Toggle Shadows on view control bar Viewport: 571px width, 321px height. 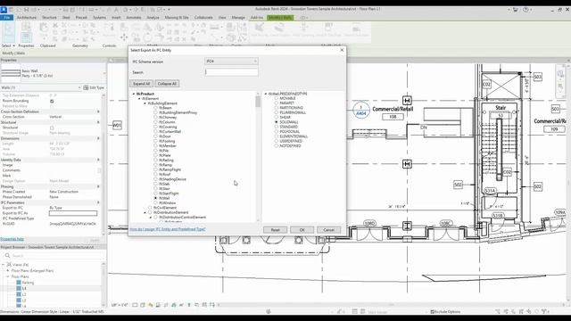158,305
